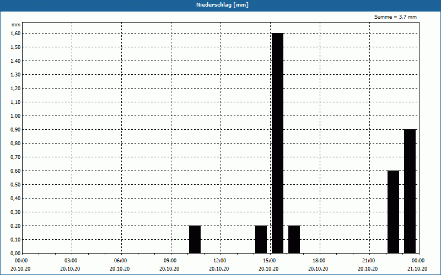
Task: Click the 0,20 mm bar just before 15:00
Action: tap(261, 239)
